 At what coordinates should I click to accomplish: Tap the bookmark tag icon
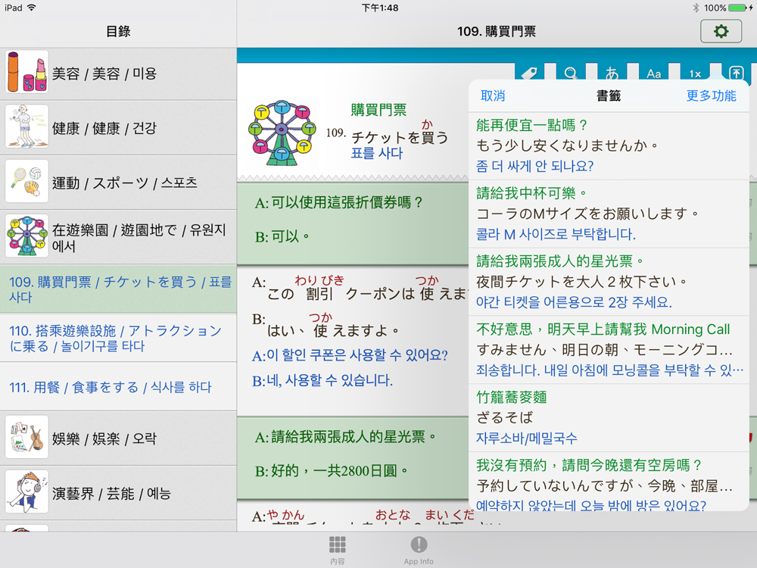pyautogui.click(x=530, y=73)
